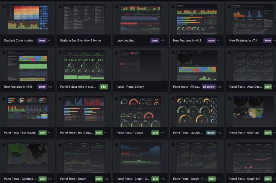Show extra tags '+2' on Panel Tests - Graph - G...
Image resolution: width=276 pixels, height=183 pixels.
point(162,179)
